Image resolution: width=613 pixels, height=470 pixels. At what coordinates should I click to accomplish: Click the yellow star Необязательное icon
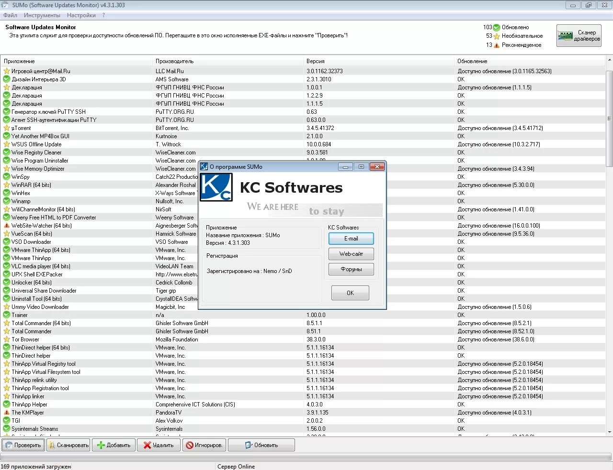click(497, 36)
